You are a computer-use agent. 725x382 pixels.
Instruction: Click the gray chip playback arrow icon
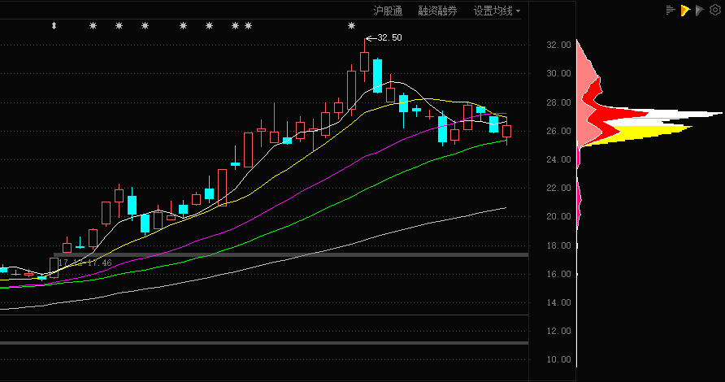[700, 11]
